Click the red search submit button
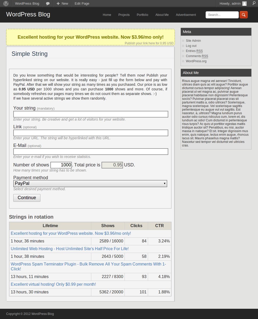The width and height of the screenshot is (258, 319). (x=244, y=15)
